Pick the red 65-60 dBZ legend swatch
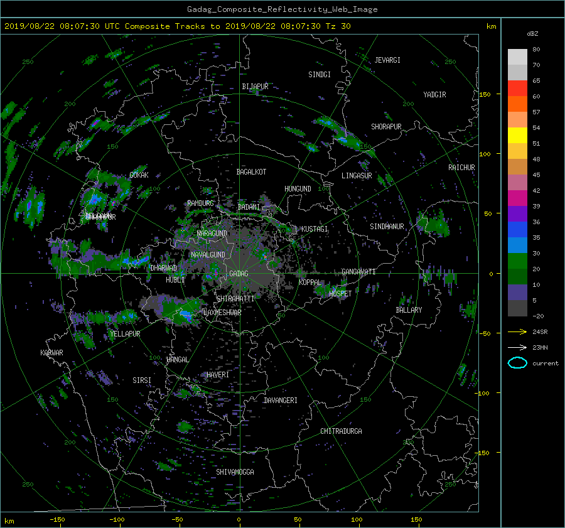Image resolution: width=565 pixels, height=528 pixels. 517,88
